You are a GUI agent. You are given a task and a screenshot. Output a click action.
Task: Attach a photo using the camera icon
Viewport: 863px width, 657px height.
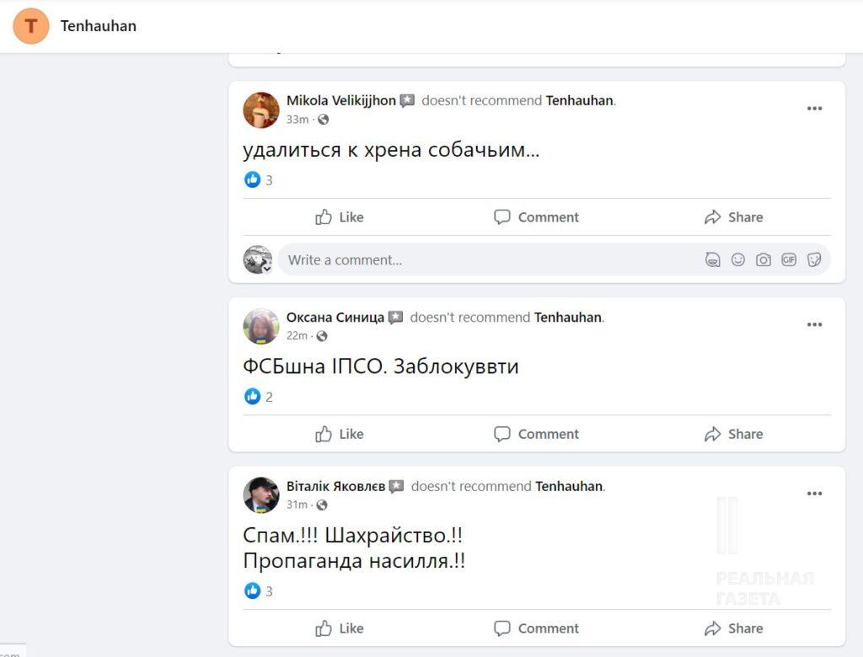coord(764,259)
